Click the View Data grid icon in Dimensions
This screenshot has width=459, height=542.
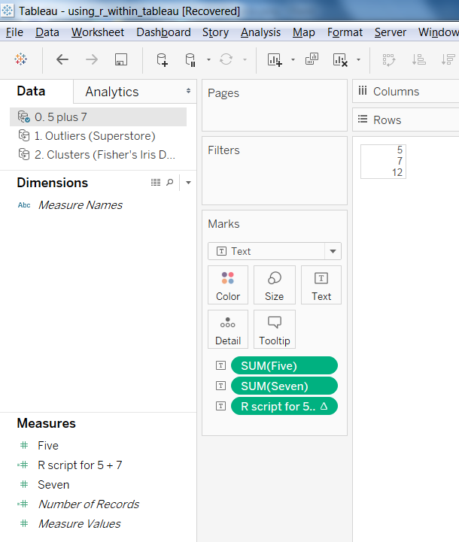coord(156,182)
